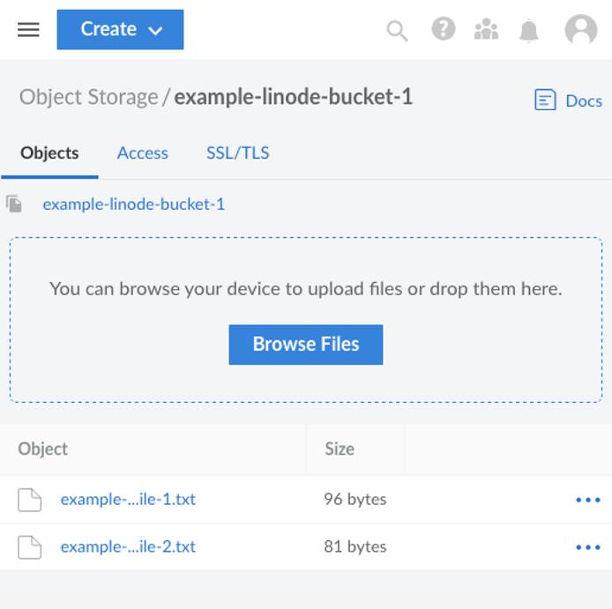Viewport: 612px width, 609px height.
Task: Click the search magnifier icon
Action: point(398,31)
